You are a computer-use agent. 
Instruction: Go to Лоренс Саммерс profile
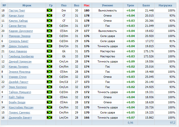[x=19, y=112]
